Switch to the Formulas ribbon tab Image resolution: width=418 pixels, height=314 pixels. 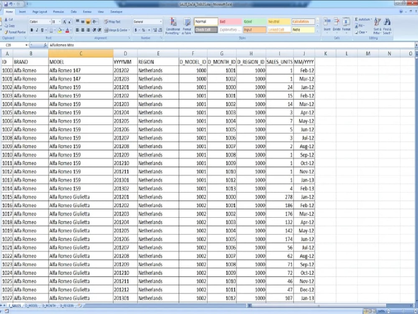(x=59, y=12)
